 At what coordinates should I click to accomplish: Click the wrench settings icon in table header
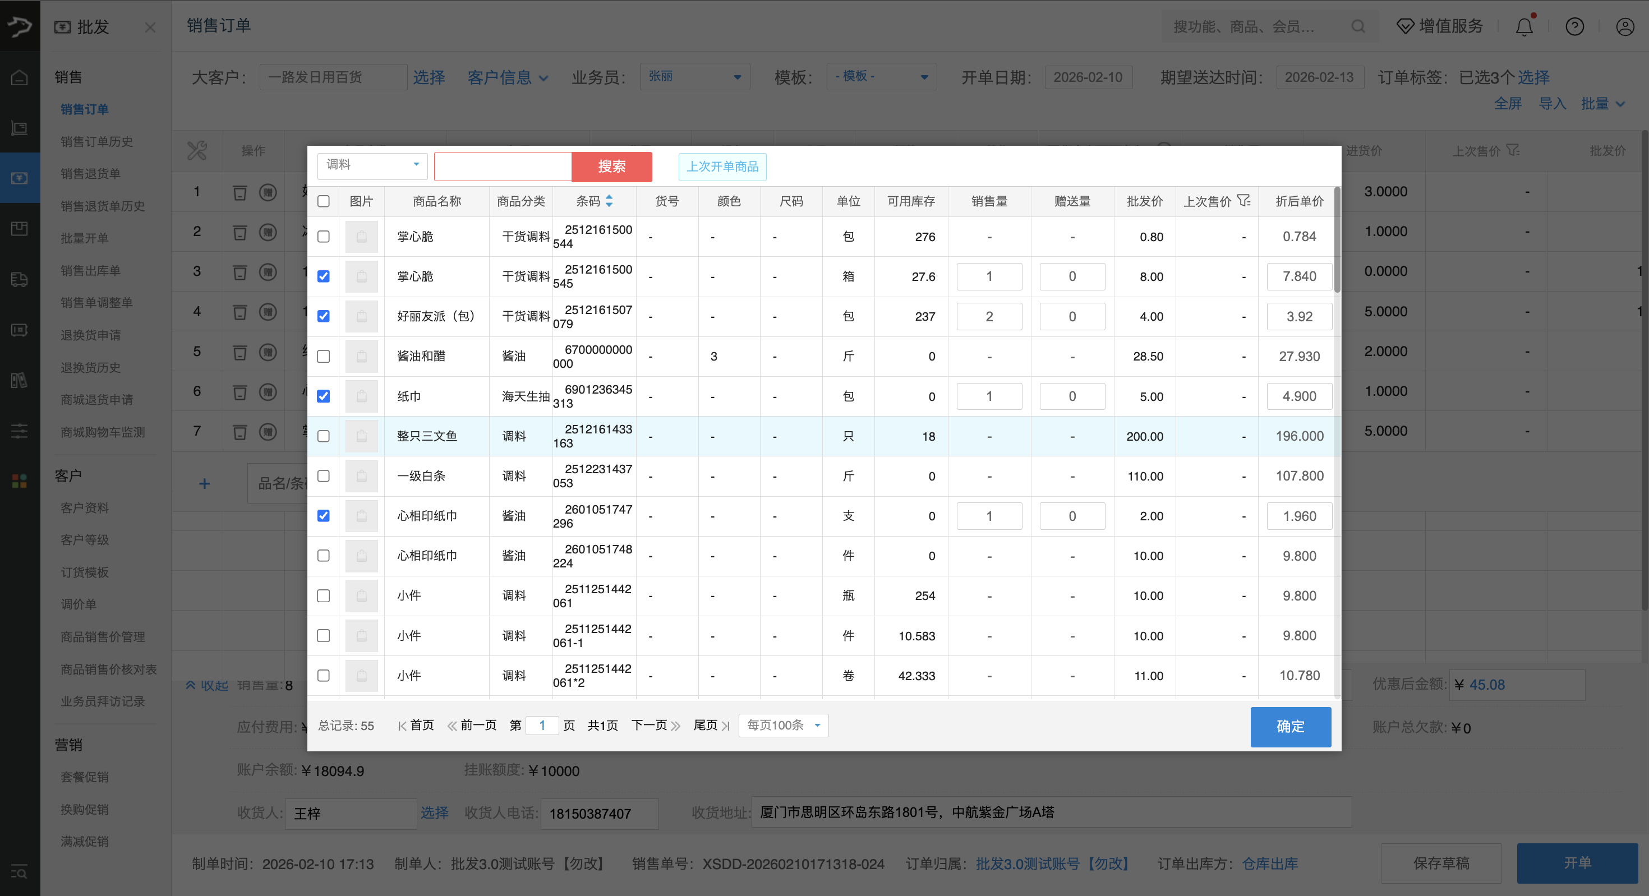coord(196,150)
